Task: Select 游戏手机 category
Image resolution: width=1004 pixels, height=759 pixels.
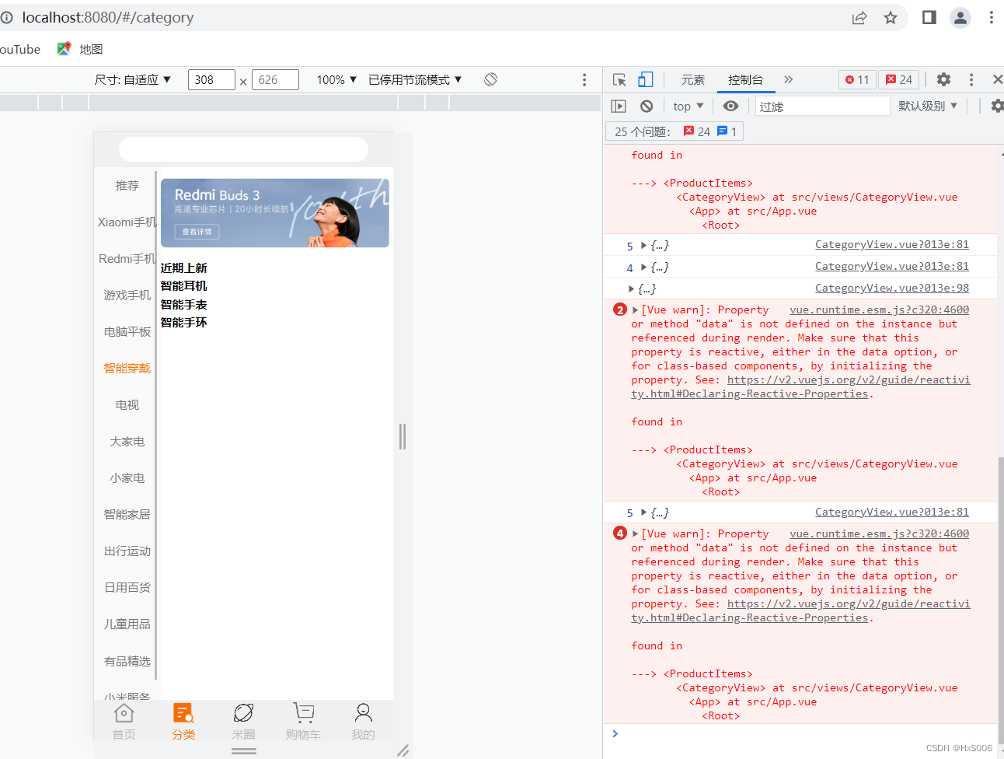Action: (x=127, y=295)
